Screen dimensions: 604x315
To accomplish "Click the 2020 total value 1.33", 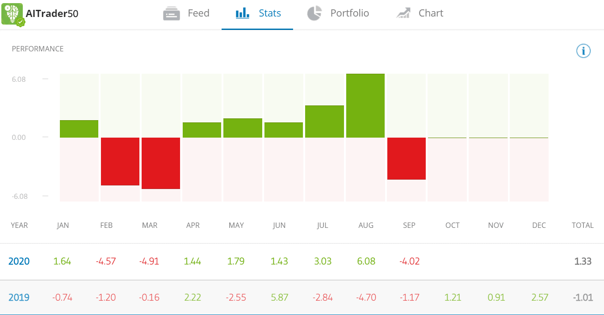I will pyautogui.click(x=583, y=261).
